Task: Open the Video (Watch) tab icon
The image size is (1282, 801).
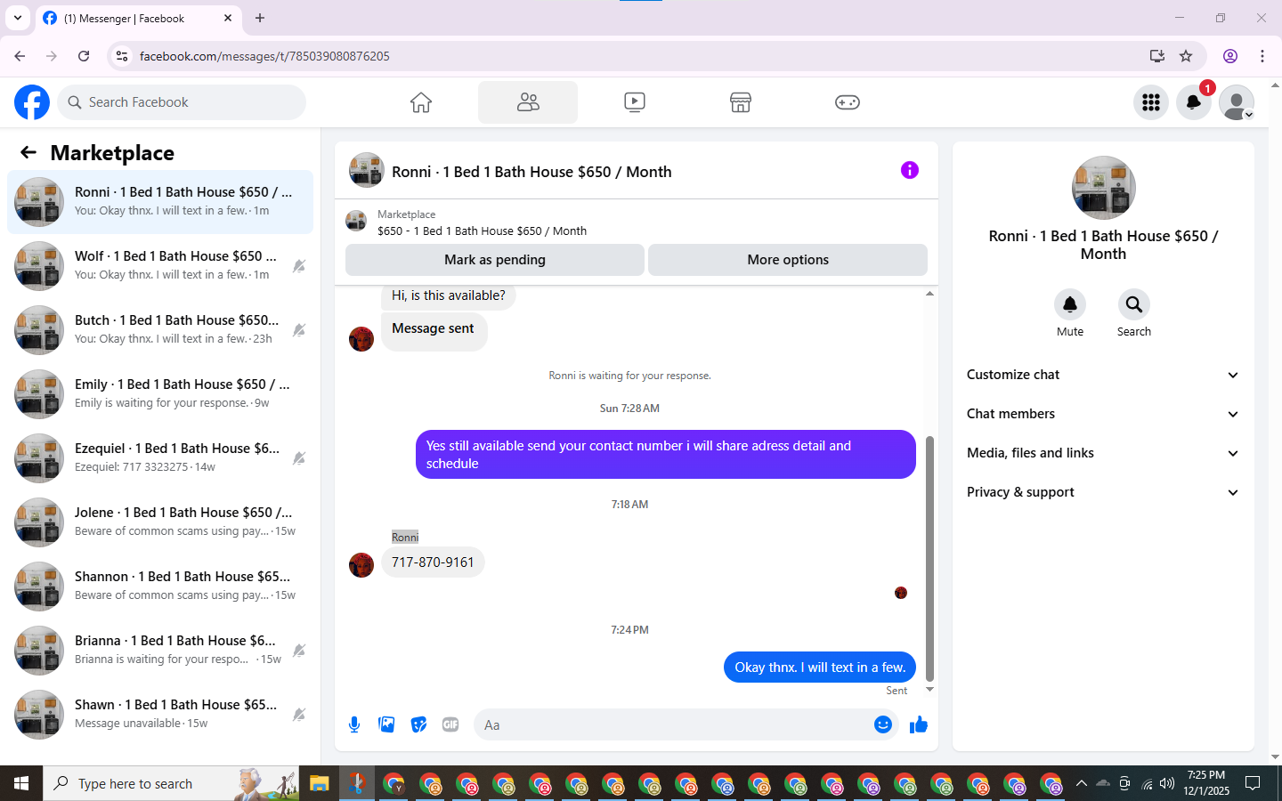Action: point(635,102)
